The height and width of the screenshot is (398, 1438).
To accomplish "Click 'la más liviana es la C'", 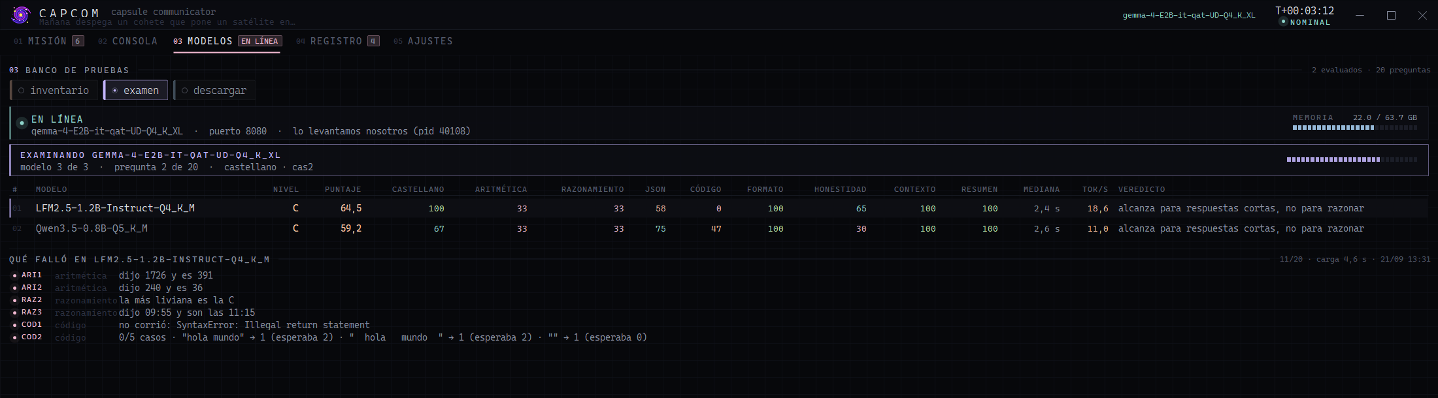I will tap(176, 300).
